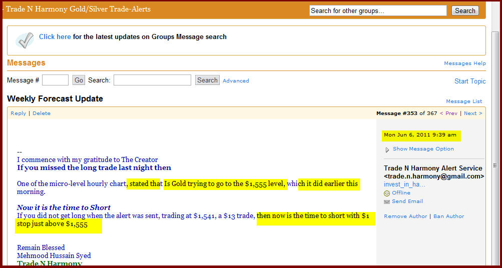Click the vertical scrollbar grip
Screen dimensions: 502x268
click(495, 165)
